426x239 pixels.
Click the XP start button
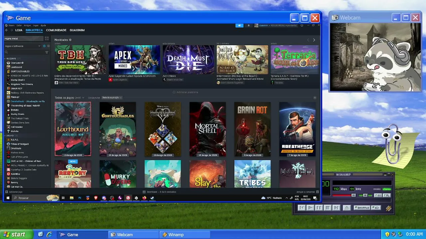click(17, 234)
